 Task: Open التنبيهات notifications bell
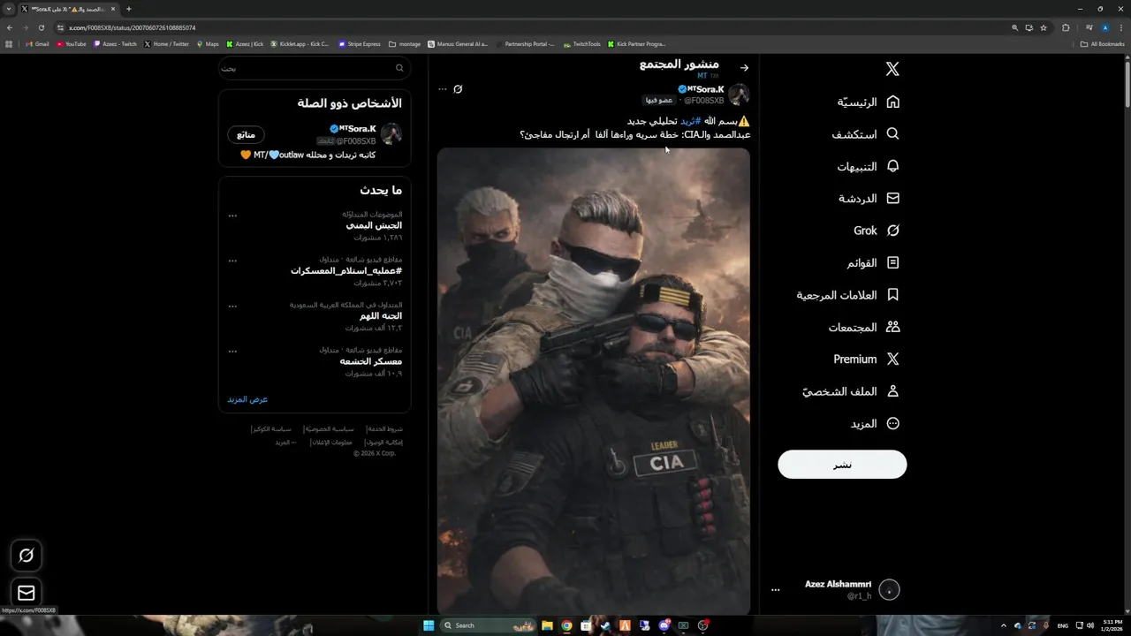point(892,166)
